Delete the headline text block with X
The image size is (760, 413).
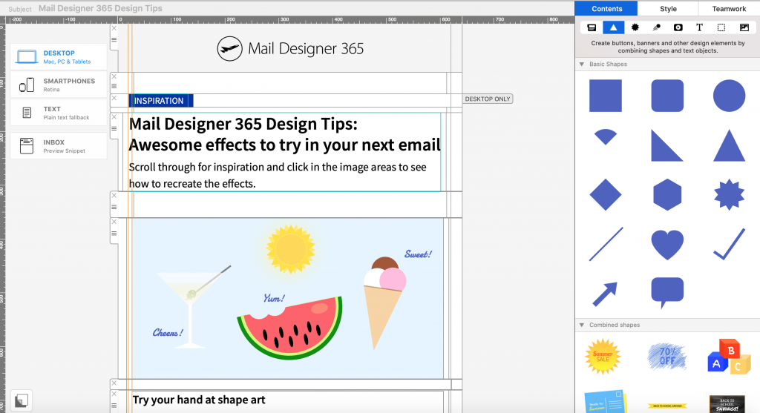(x=114, y=117)
